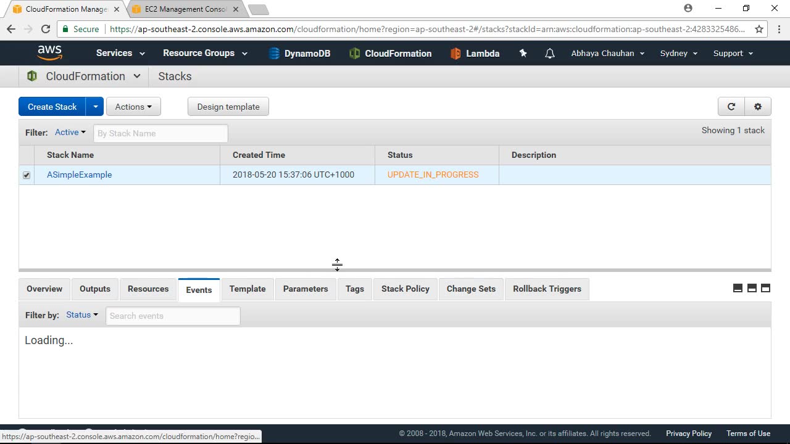Open the ASimpleExample stack link
This screenshot has width=790, height=444.
click(80, 175)
